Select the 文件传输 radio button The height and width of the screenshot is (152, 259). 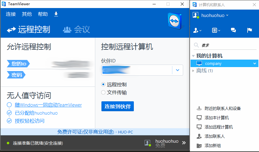click(103, 92)
